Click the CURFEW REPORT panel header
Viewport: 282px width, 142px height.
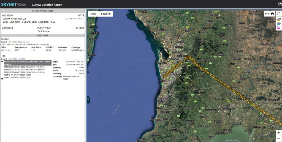pyautogui.click(x=43, y=11)
